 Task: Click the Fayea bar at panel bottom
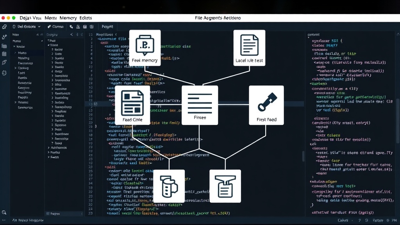(x=64, y=214)
